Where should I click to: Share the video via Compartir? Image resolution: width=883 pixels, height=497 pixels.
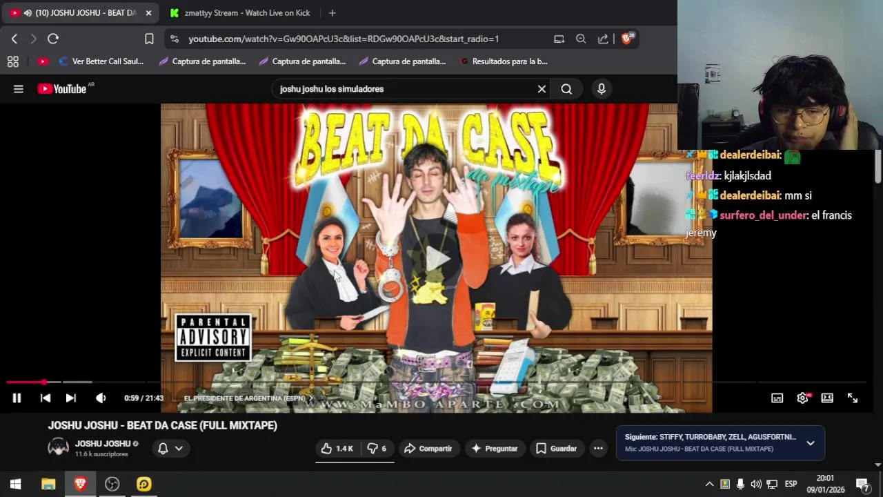(428, 449)
